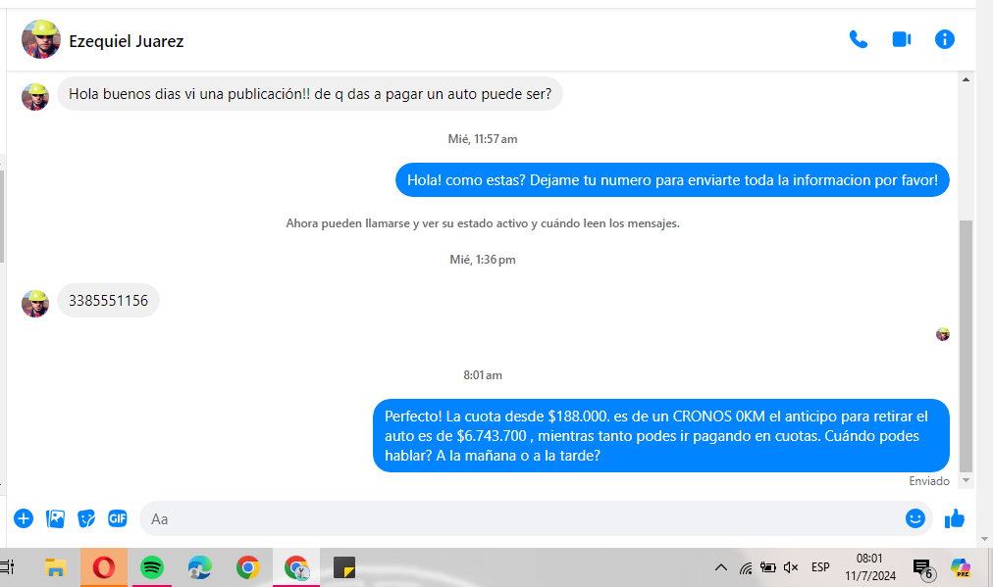Open the GIF picker
Viewport: 993px width, 587px height.
pos(118,518)
